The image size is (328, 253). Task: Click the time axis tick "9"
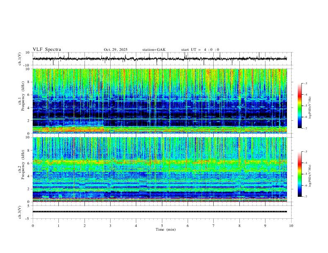coord(265,226)
